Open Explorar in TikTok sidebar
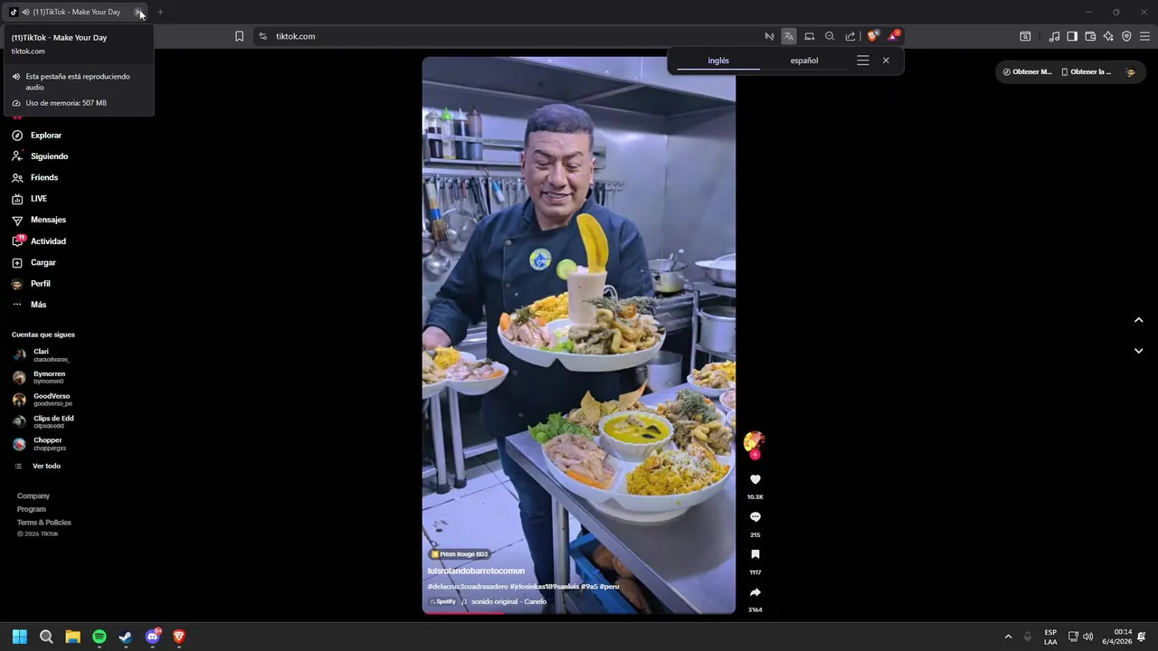 (x=37, y=136)
